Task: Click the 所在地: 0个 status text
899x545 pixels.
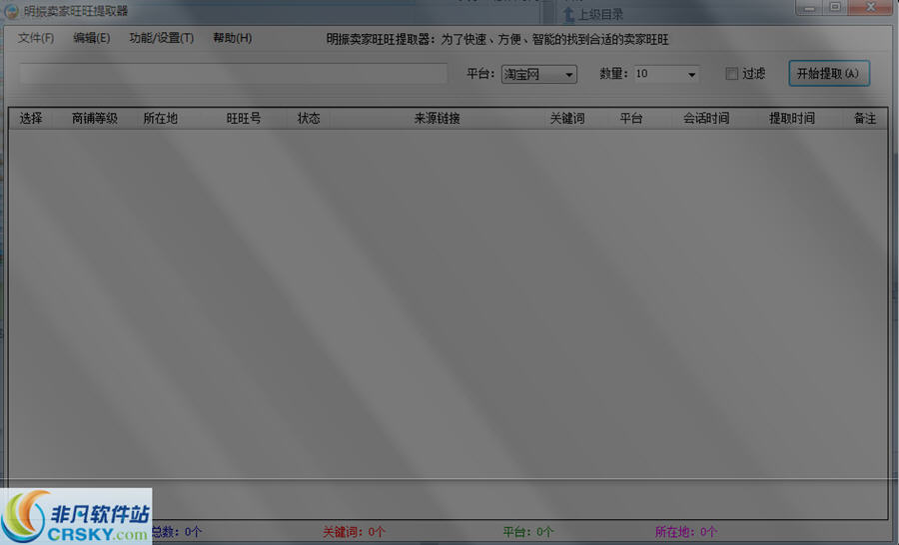Action: (685, 532)
